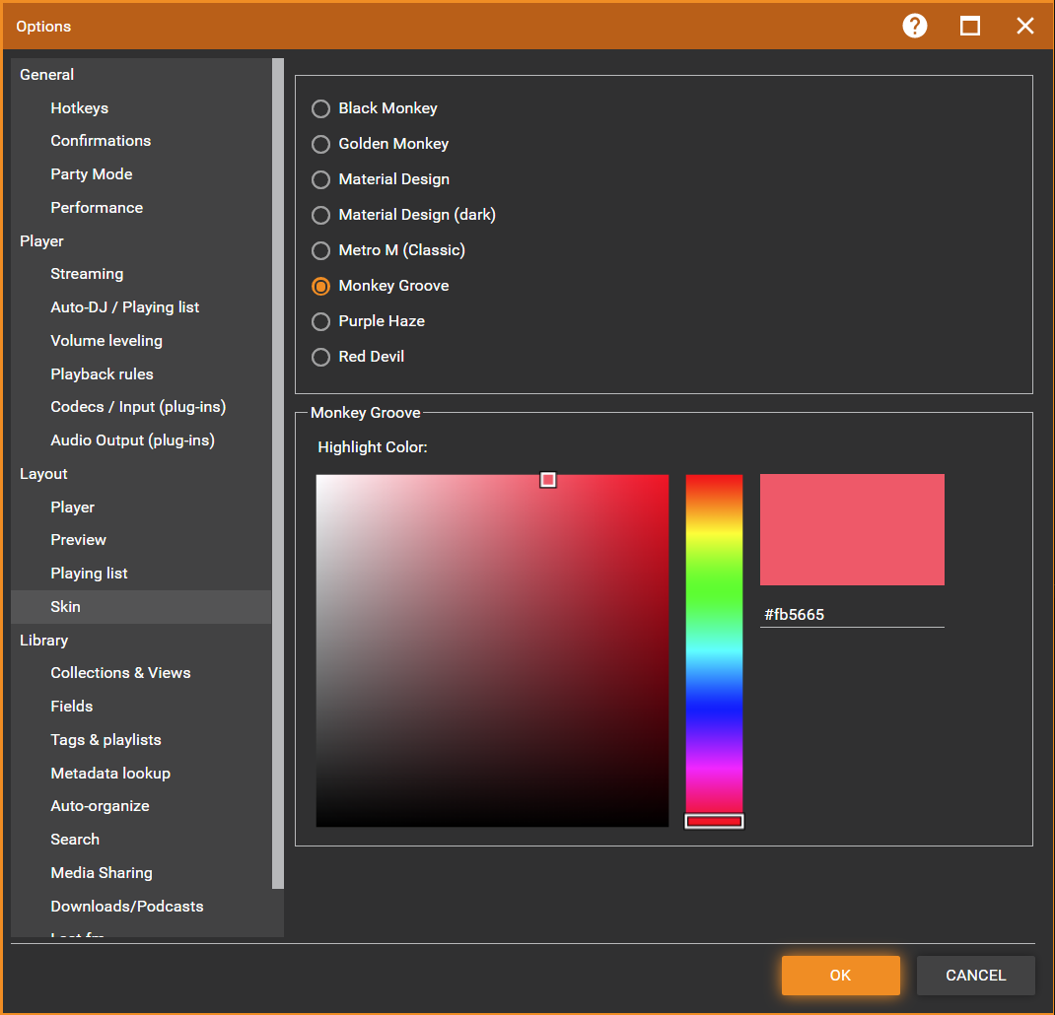This screenshot has height=1015, width=1055.
Task: Maximize the Options window
Action: click(x=970, y=26)
